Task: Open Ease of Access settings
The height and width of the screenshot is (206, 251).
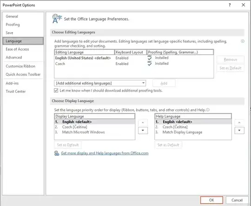Action: 17,49
